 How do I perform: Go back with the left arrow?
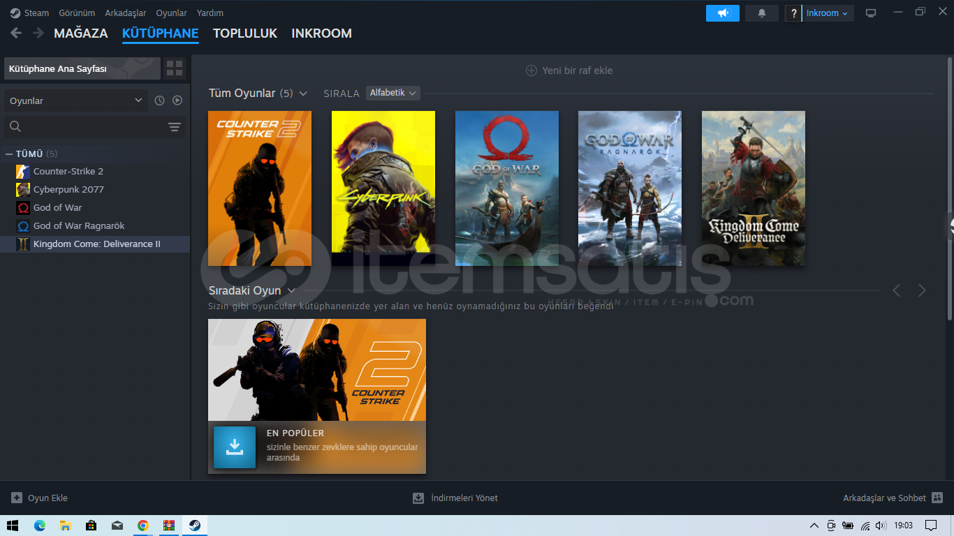(16, 33)
